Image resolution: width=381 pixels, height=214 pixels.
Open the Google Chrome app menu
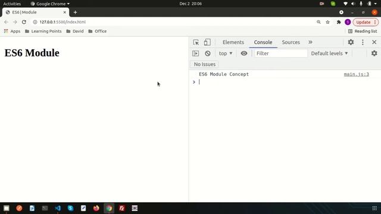tap(50, 4)
